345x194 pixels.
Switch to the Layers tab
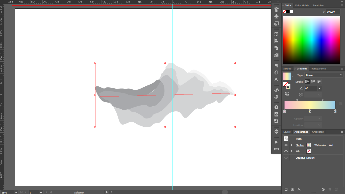(x=287, y=132)
